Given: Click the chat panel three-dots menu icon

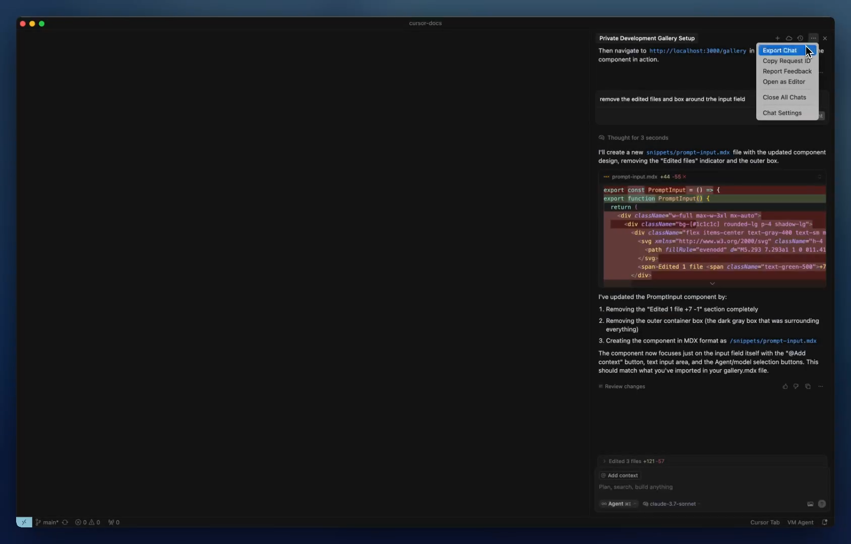Looking at the screenshot, I should 813,38.
